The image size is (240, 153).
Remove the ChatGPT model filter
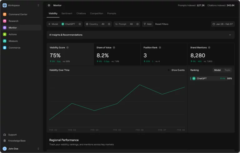(x=80, y=24)
